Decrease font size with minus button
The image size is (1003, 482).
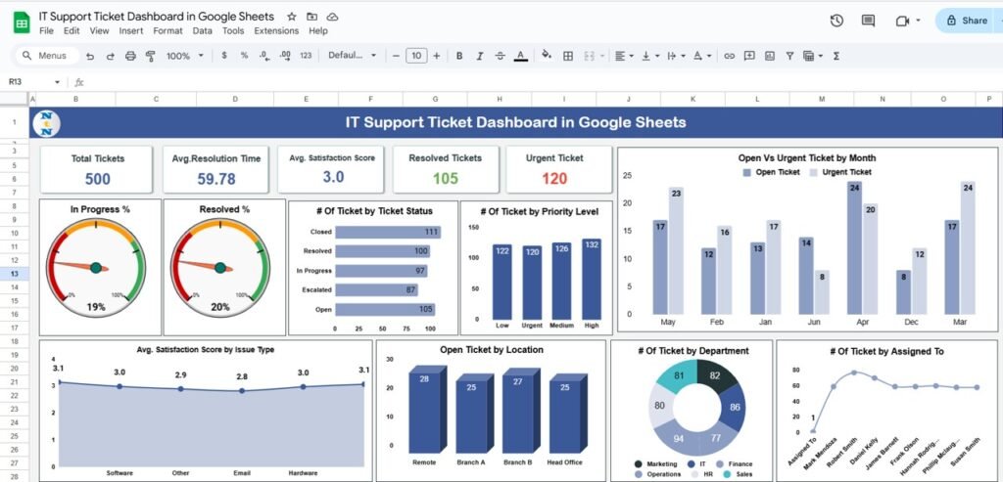pyautogui.click(x=396, y=56)
